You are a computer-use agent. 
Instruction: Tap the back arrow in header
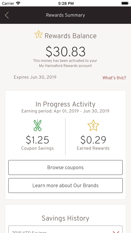[7, 15]
